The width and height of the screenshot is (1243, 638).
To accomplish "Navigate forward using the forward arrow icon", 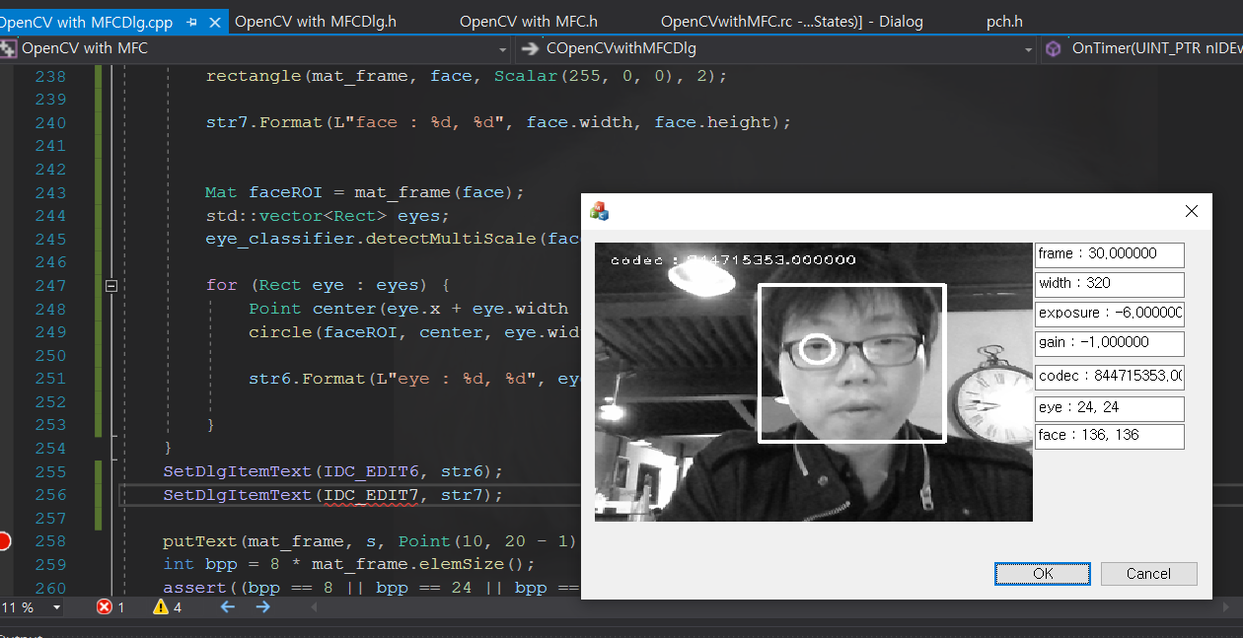I will click(x=262, y=607).
